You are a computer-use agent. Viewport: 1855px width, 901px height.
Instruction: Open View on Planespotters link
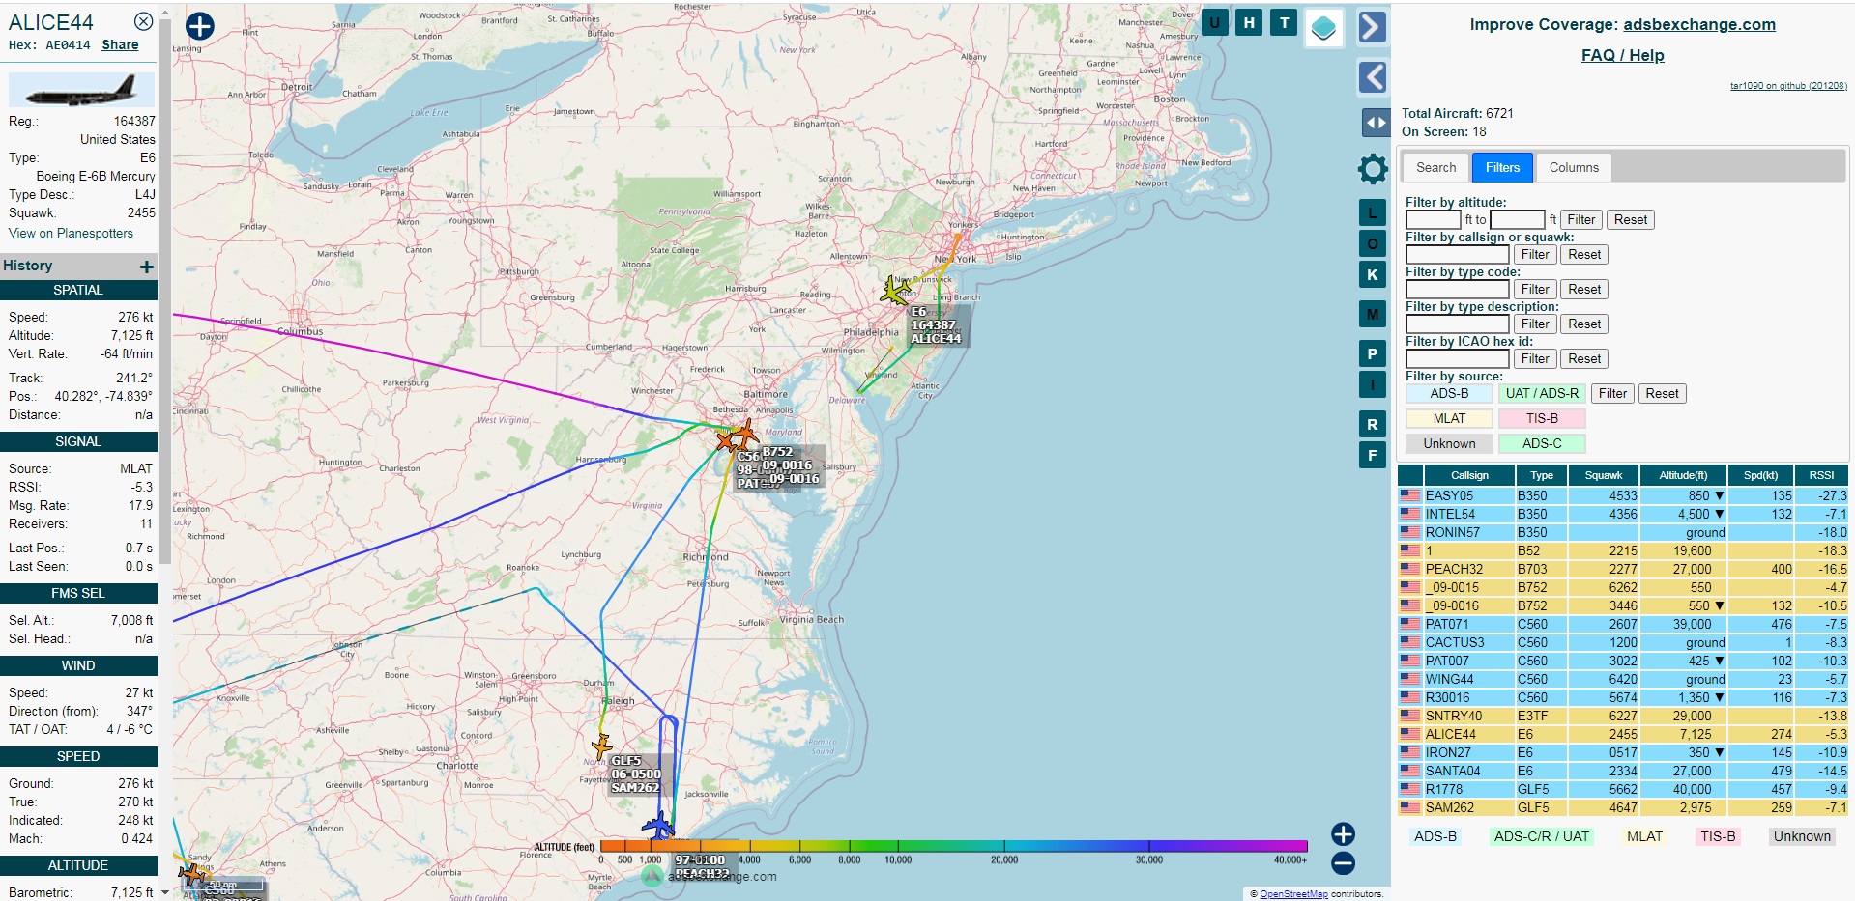(x=71, y=233)
